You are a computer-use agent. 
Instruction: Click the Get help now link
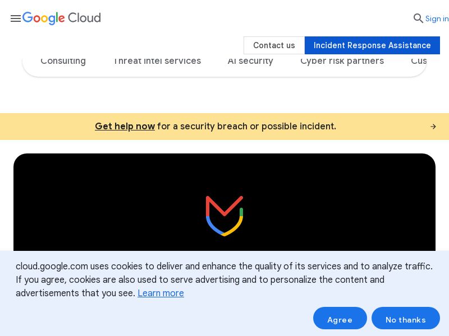point(125,127)
